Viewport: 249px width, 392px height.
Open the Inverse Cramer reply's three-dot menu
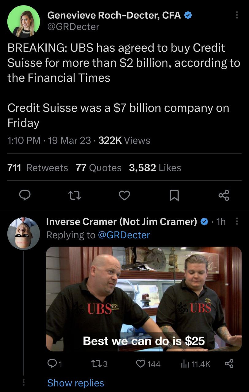(237, 222)
